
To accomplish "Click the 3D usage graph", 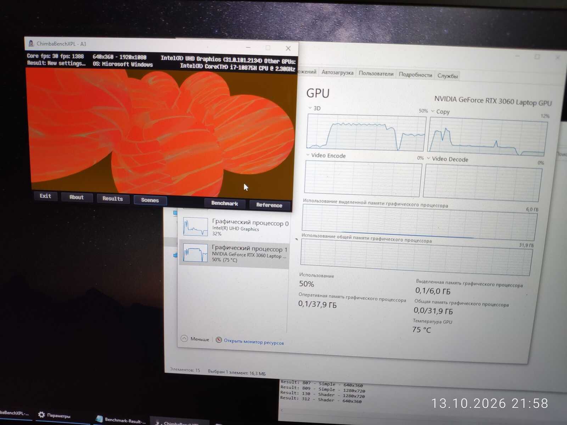I will pyautogui.click(x=366, y=133).
